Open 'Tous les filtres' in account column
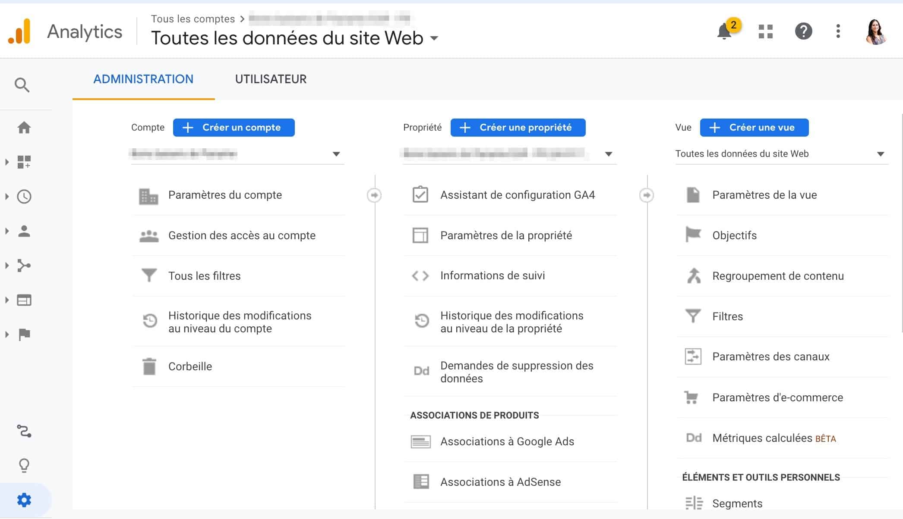Screen dimensions: 903x519 (x=239, y=276)
